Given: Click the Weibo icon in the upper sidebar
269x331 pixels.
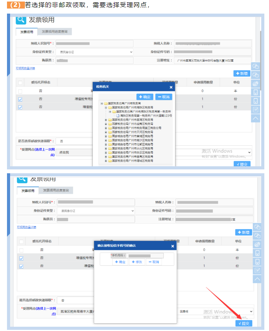Looking at the screenshot, I should (x=255, y=84).
